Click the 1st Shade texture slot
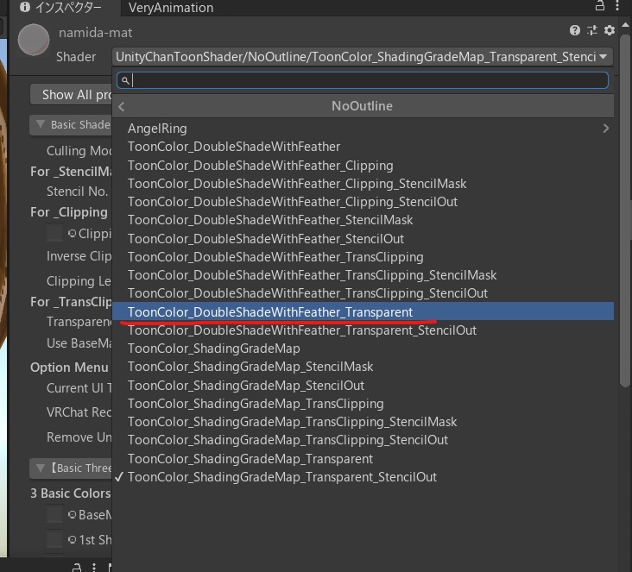This screenshot has height=572, width=632. 54,539
